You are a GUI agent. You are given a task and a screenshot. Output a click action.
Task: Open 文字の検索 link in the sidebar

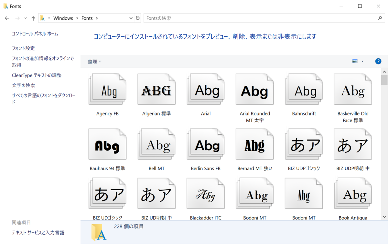coord(23,85)
